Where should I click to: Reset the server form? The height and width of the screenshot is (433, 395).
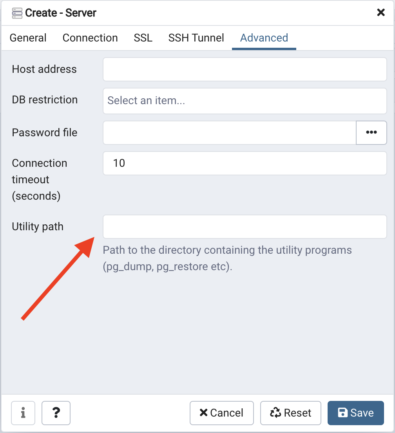[x=290, y=413]
